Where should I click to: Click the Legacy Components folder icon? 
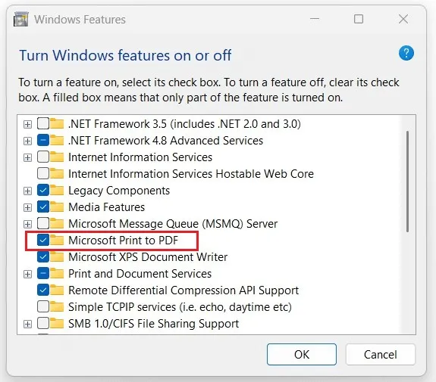pos(57,191)
